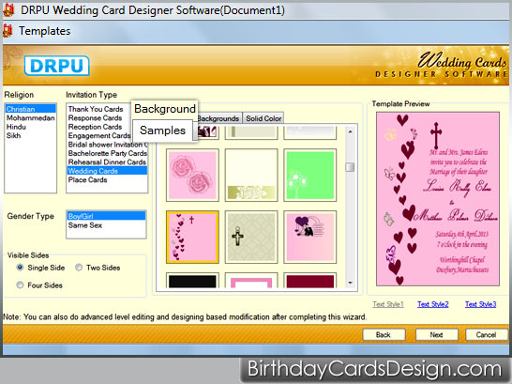Viewport: 512px width, 384px height.
Task: Enable the Single Side option
Action: [x=20, y=268]
